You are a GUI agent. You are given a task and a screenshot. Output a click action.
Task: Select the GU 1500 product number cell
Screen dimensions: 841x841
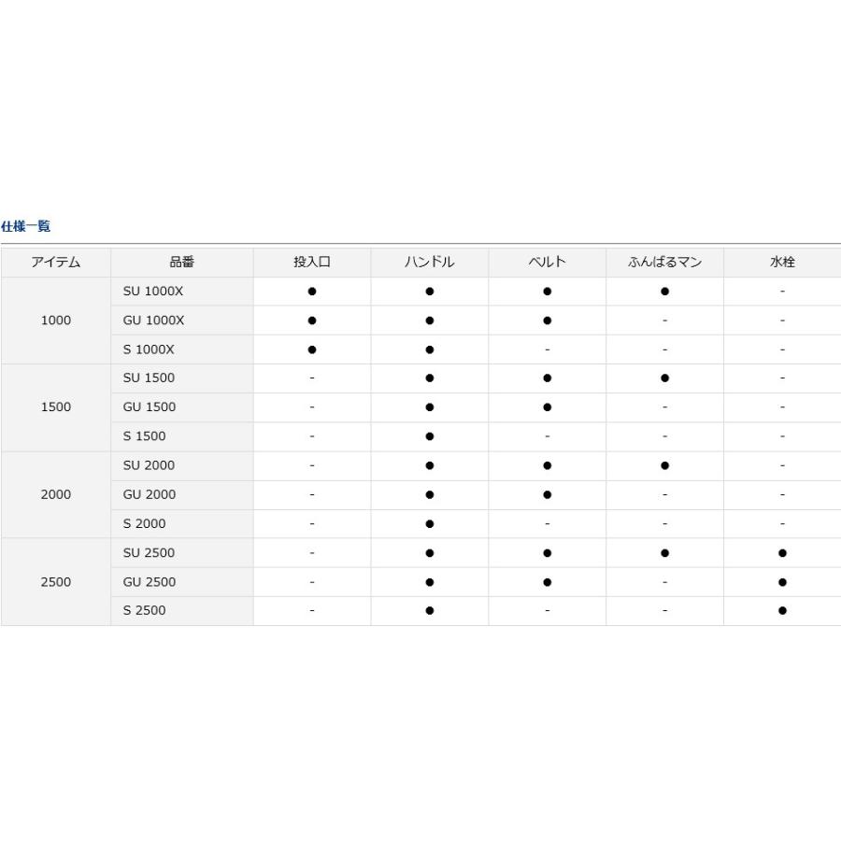tap(150, 407)
